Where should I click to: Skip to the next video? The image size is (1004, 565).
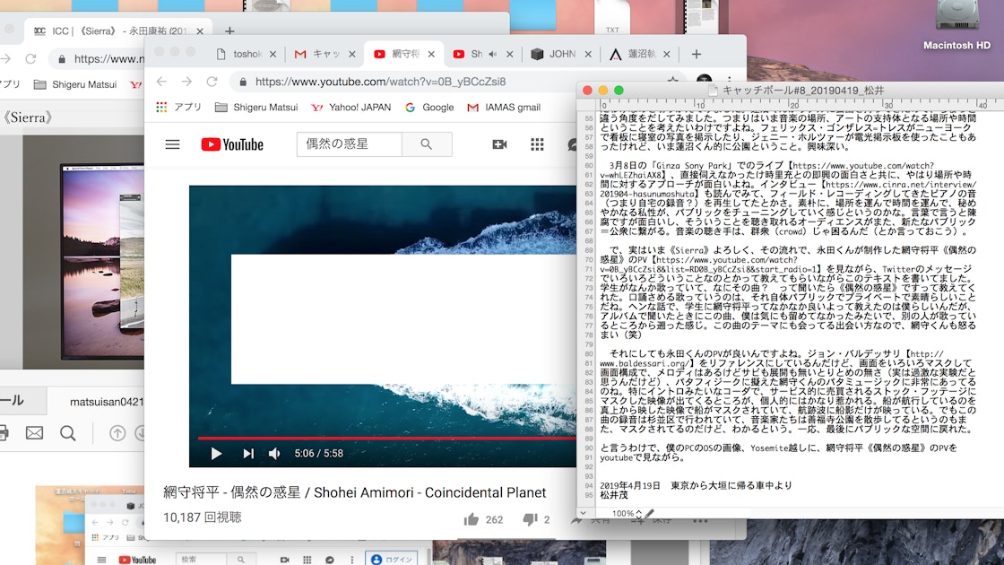tap(248, 454)
